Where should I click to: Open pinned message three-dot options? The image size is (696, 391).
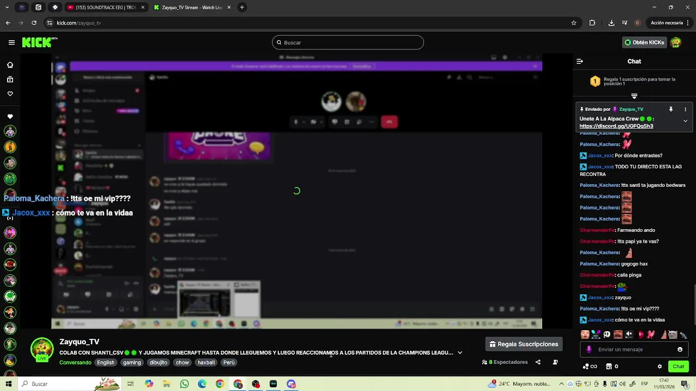click(x=685, y=109)
